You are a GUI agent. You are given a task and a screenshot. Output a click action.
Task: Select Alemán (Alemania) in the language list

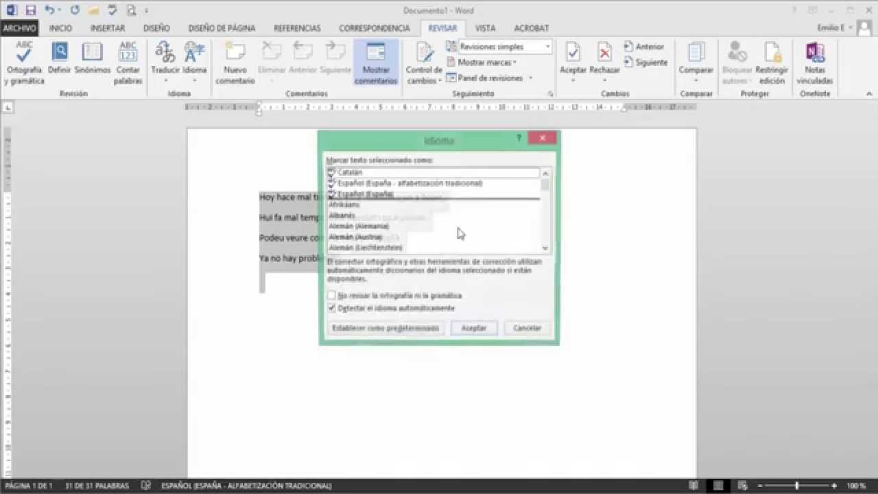tap(434, 226)
